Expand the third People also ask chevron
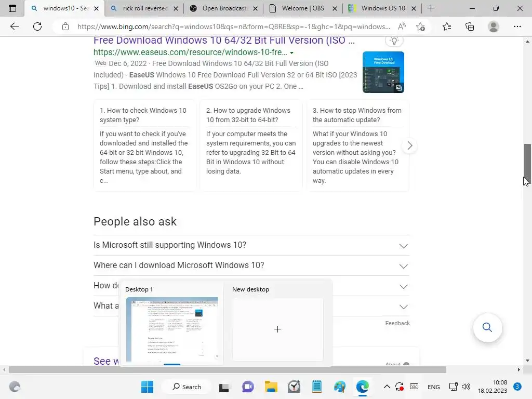The width and height of the screenshot is (532, 399). pos(403,287)
